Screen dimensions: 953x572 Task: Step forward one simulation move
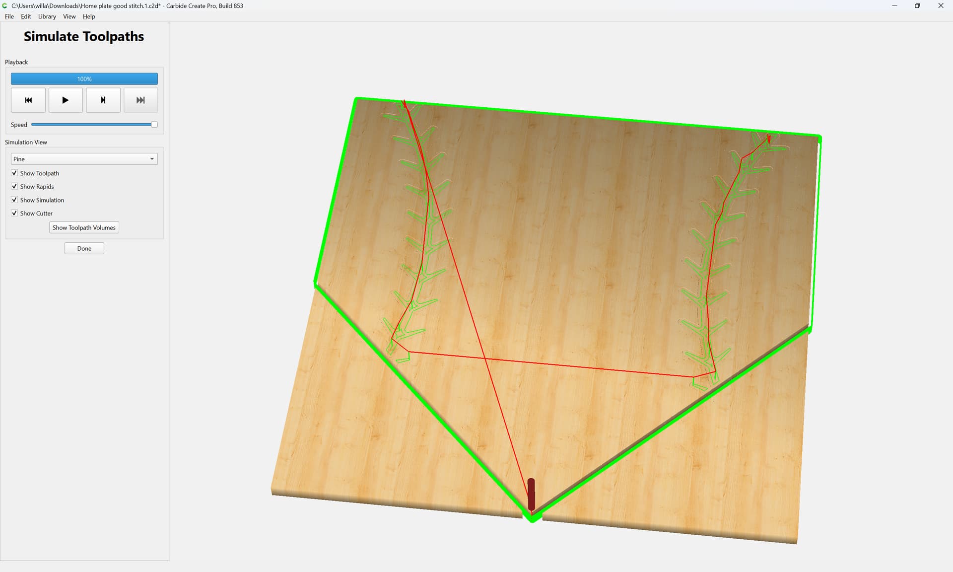click(103, 100)
